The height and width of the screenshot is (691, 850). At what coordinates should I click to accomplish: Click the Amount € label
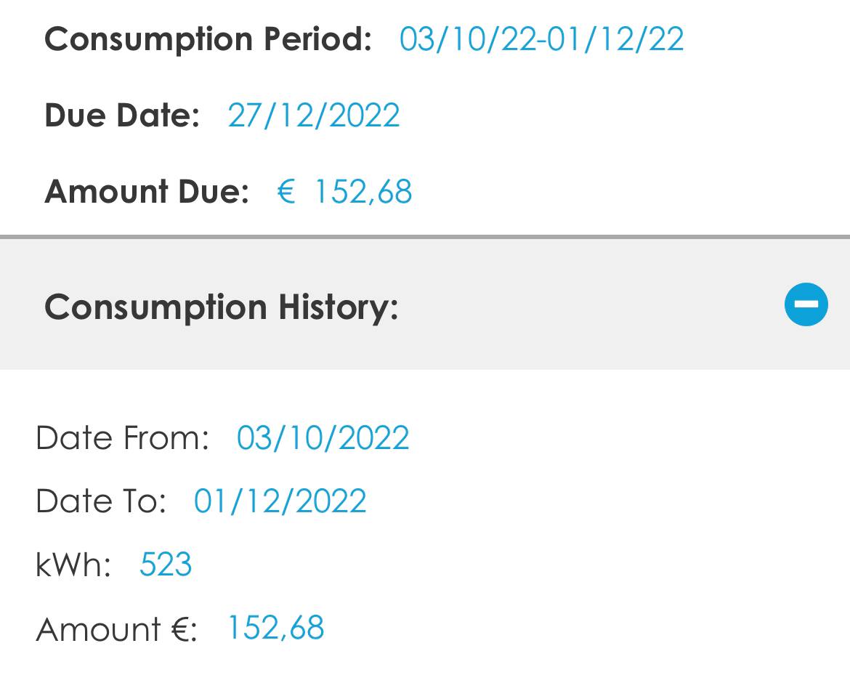tap(116, 629)
